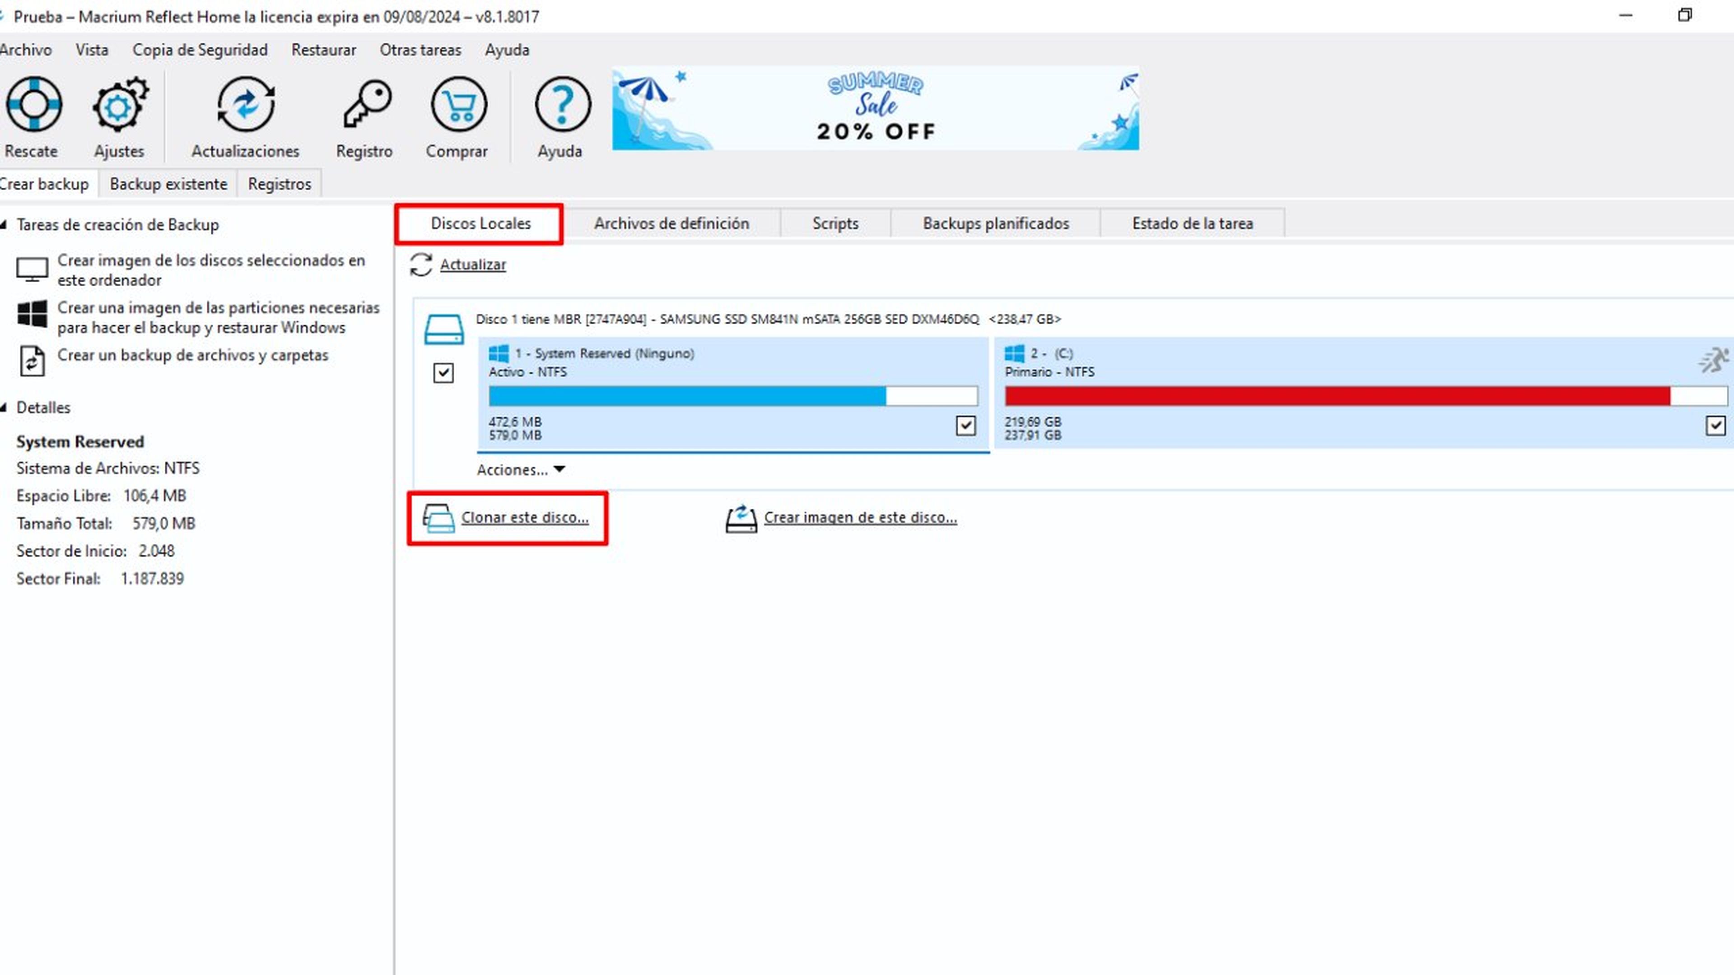Click the '472,6 MB' used space value

coord(515,422)
